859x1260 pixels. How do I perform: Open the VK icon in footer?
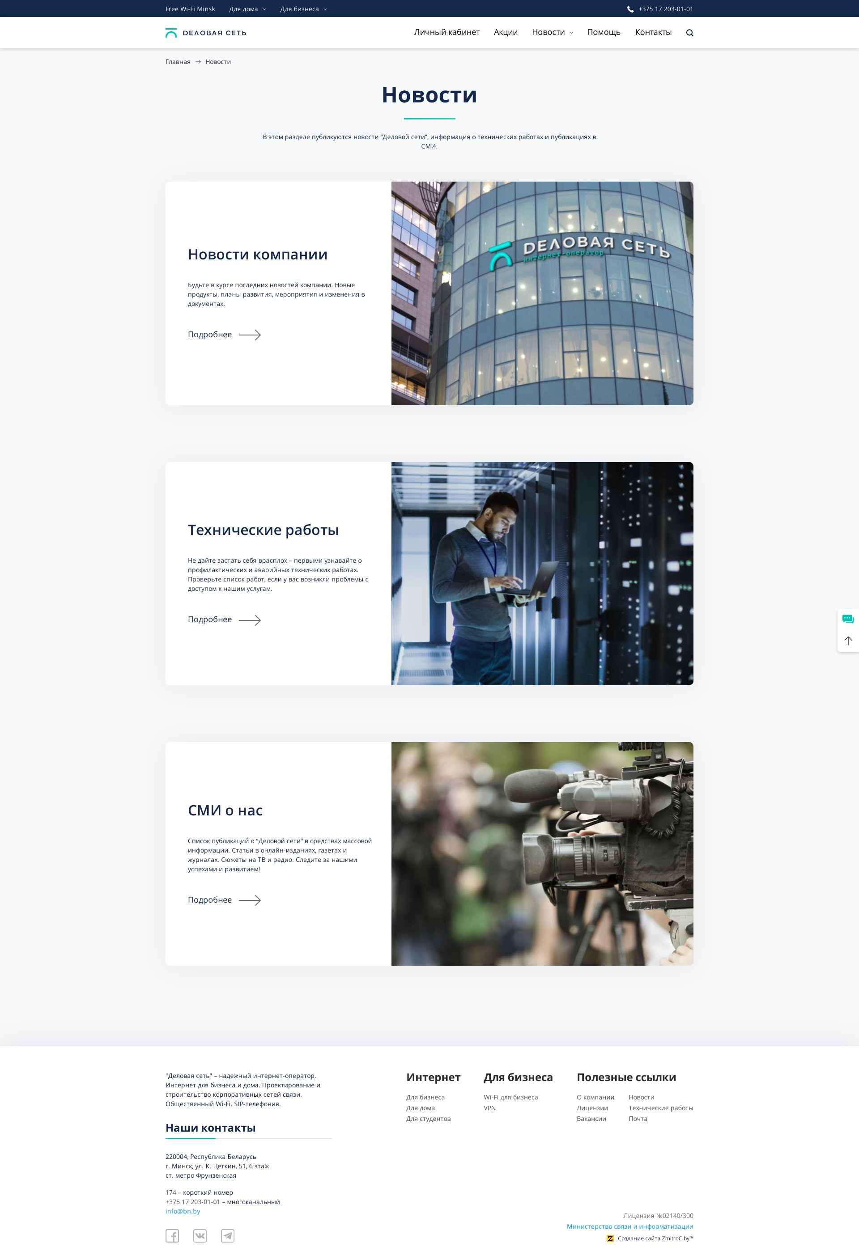(200, 1235)
